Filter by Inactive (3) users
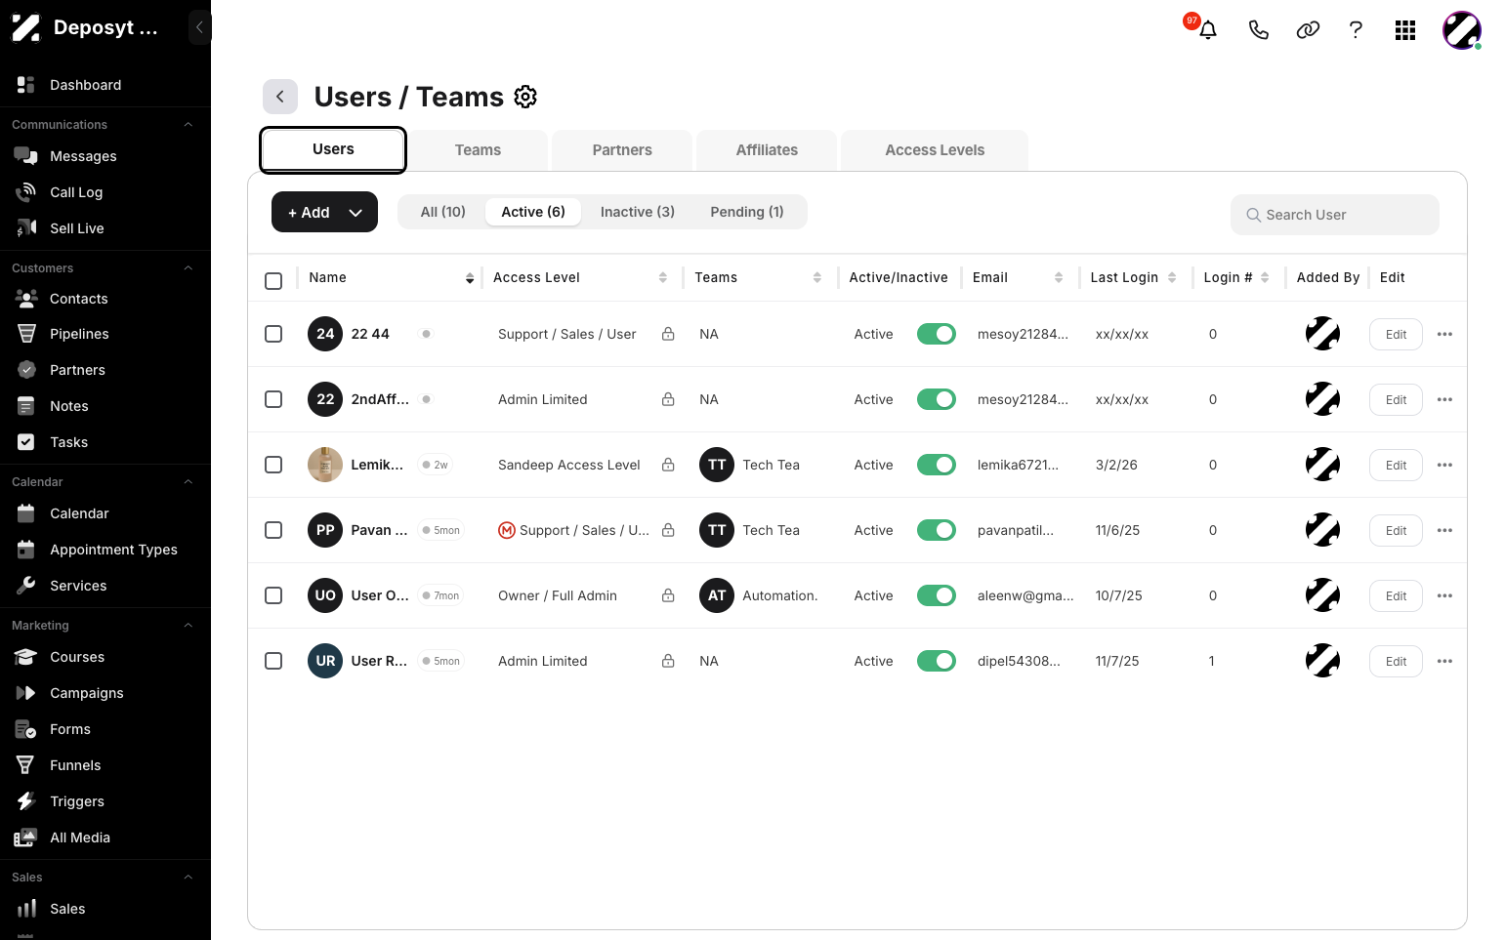Screen dimensions: 1505x940 pos(638,212)
